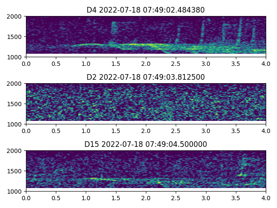Screen dimensions: 277x208
Task: Click the 0.0 x-axis tick on D15 plot
Action: pos(26,198)
